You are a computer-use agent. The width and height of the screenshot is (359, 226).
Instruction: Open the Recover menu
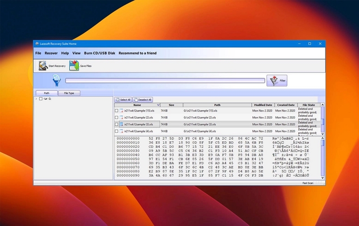[x=51, y=53]
